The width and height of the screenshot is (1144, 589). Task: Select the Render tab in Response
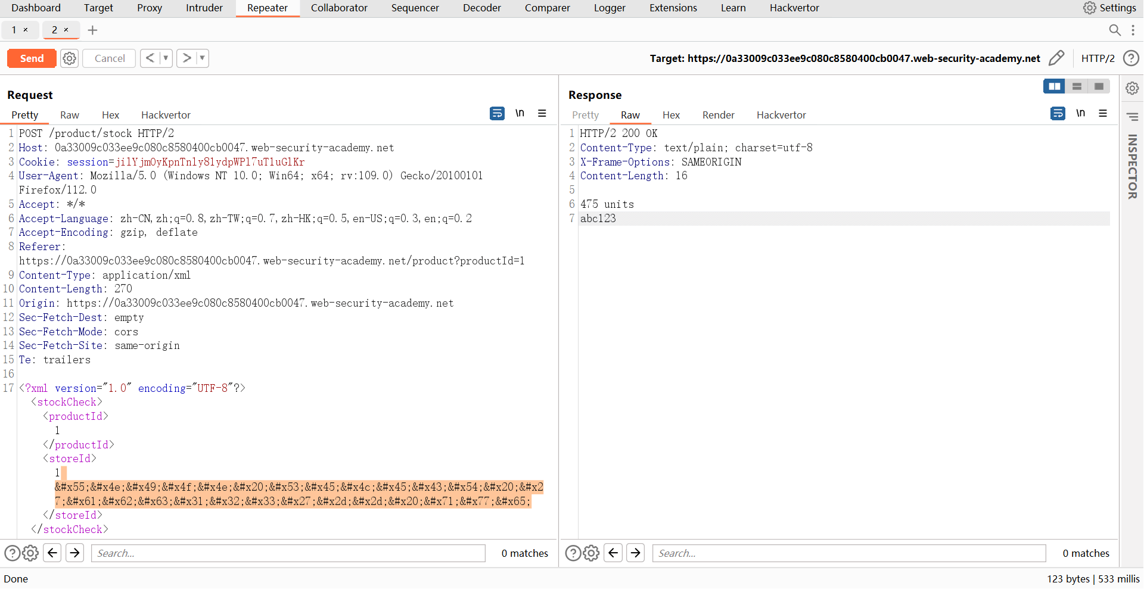pos(718,115)
